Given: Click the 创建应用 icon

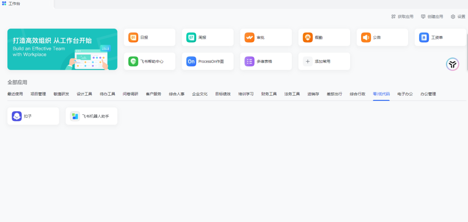Looking at the screenshot, I should click(423, 17).
